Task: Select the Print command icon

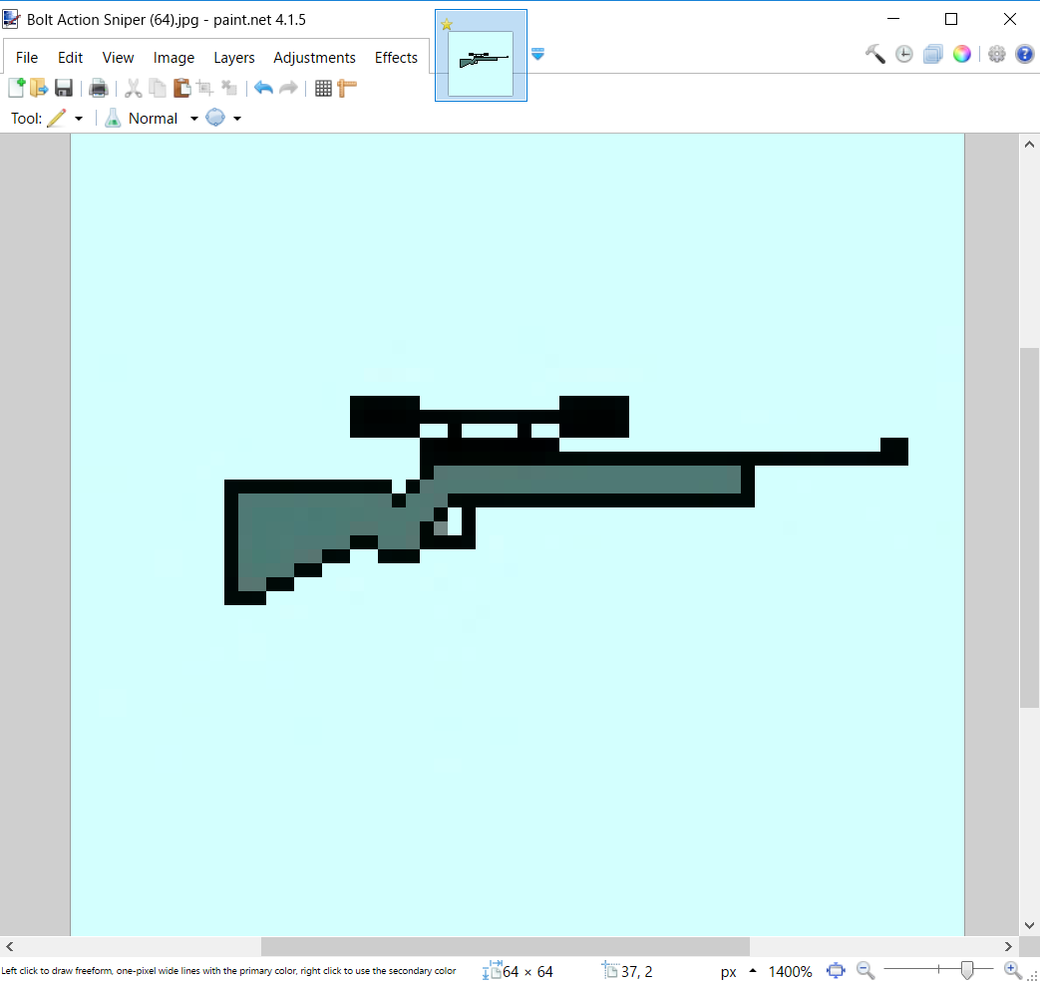Action: point(98,88)
